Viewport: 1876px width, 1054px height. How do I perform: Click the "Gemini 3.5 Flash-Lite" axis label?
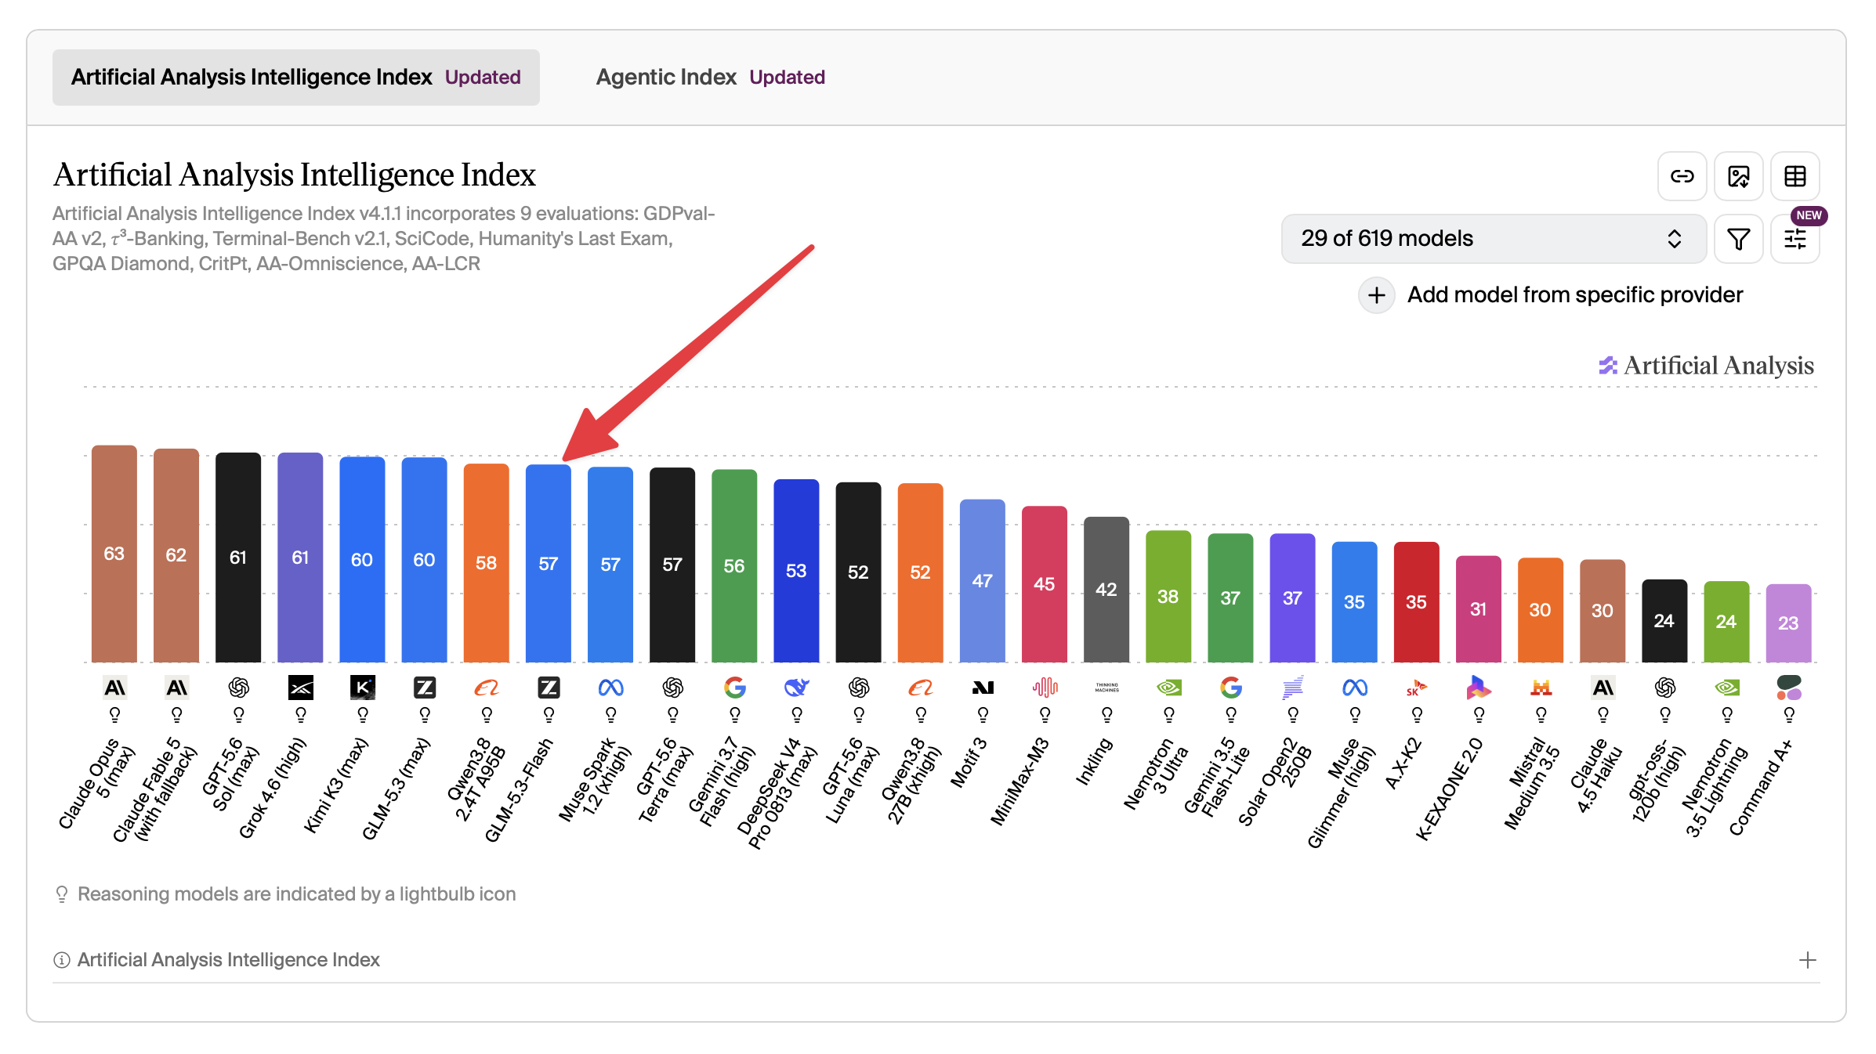pos(1216,778)
